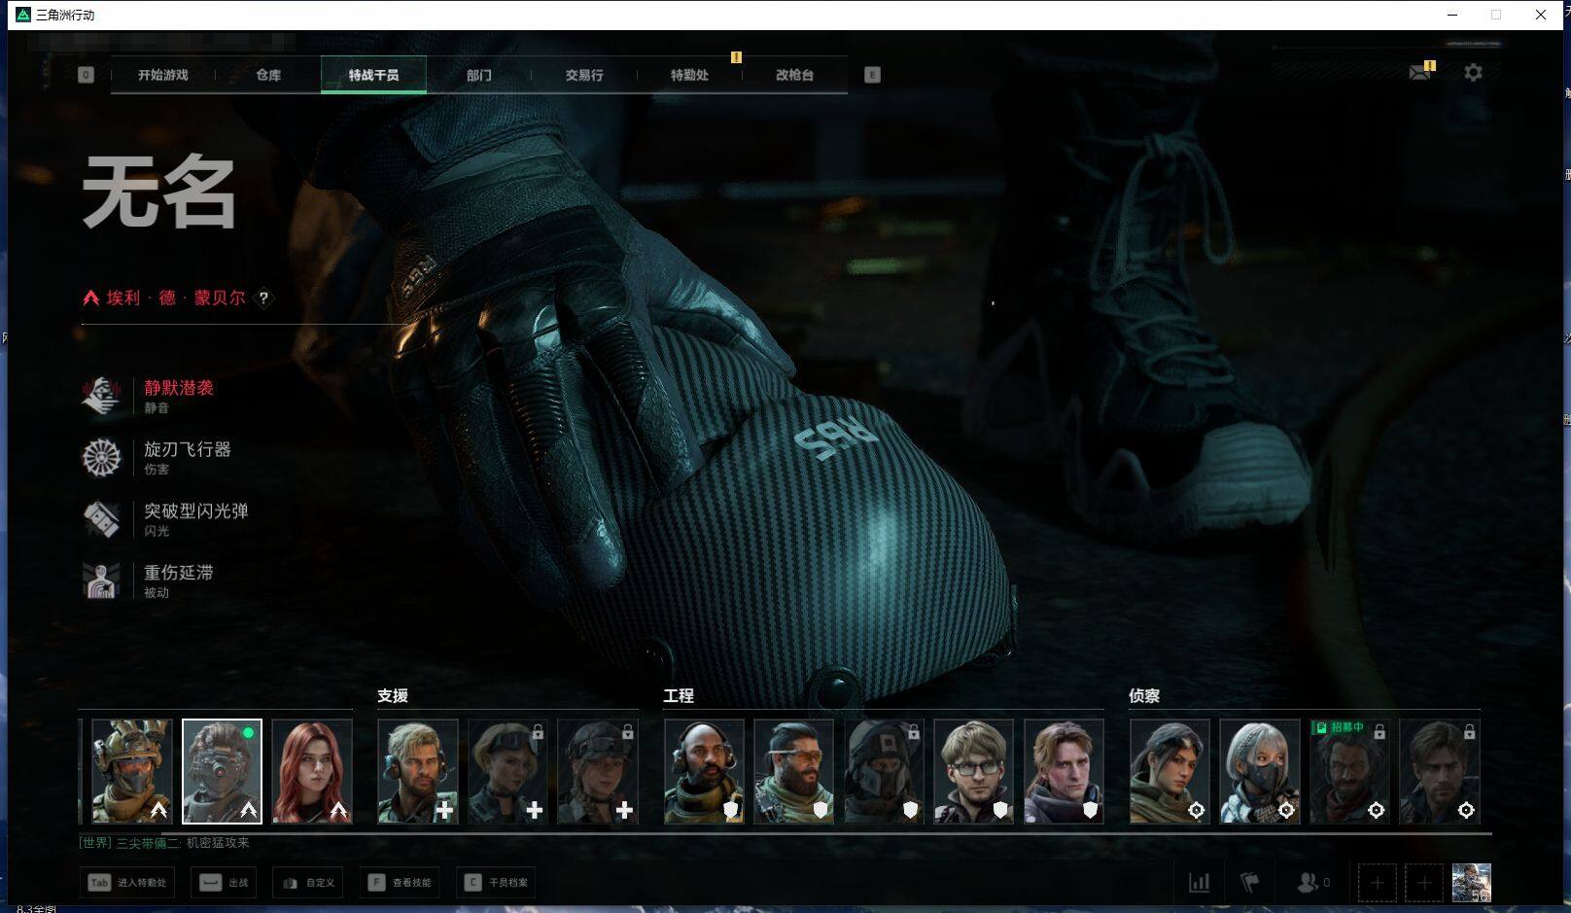
Task: Click the 埃利·德·蒙贝尔 operator name
Action: [175, 298]
